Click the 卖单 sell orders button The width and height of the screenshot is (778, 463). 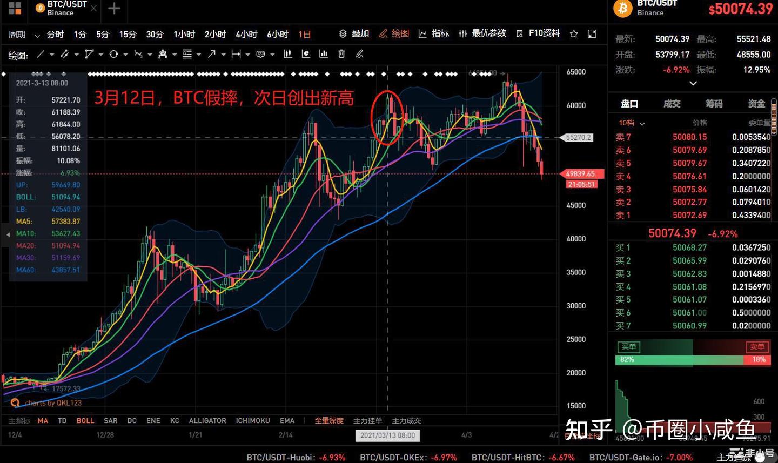(756, 346)
